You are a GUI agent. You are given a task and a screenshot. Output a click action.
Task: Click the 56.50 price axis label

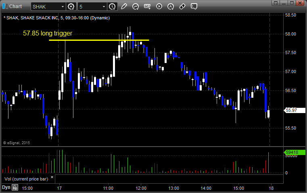click(x=291, y=90)
